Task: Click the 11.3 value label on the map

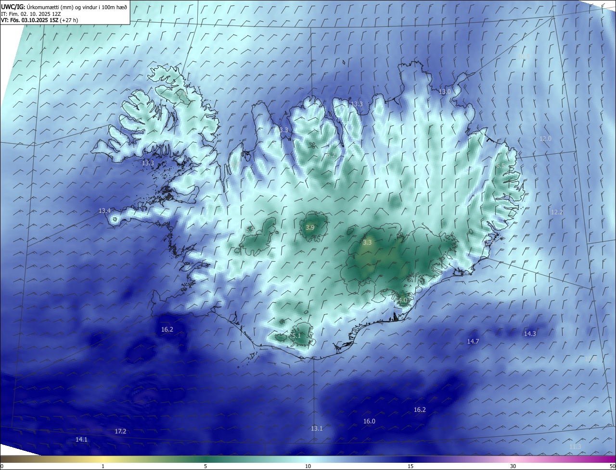Action: click(575, 446)
